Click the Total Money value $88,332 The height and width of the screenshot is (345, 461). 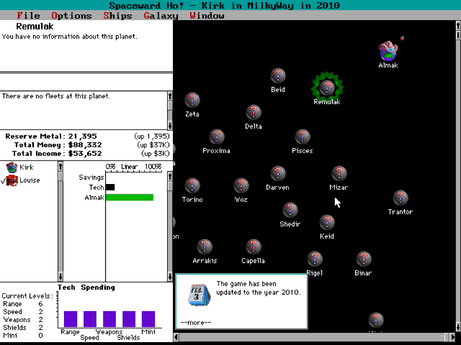(x=85, y=145)
